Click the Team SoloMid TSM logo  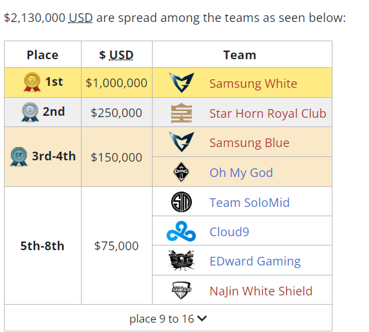[x=181, y=202]
